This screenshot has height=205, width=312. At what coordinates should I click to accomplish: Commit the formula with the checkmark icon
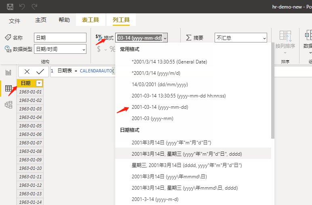click(40, 72)
